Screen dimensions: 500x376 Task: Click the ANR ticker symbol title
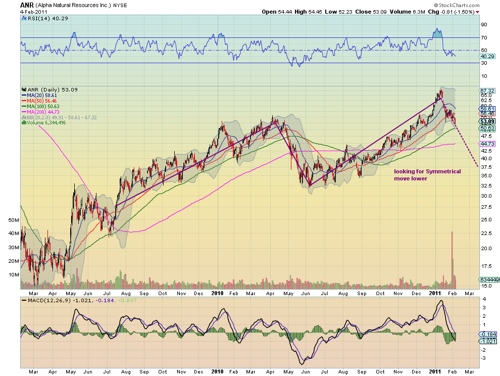pyautogui.click(x=27, y=5)
